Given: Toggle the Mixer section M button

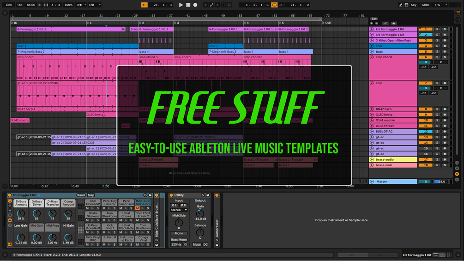Looking at the screenshot, I should pyautogui.click(x=457, y=174).
